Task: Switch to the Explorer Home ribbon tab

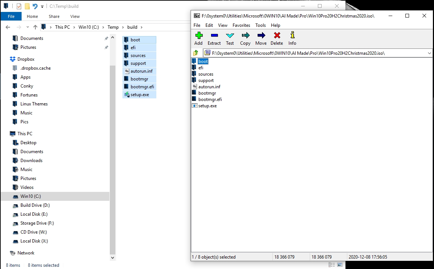Action: (32, 16)
